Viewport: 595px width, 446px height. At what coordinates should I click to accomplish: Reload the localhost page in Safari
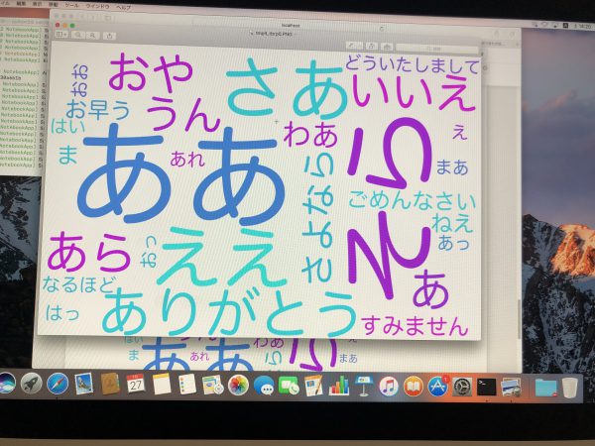tap(382, 28)
